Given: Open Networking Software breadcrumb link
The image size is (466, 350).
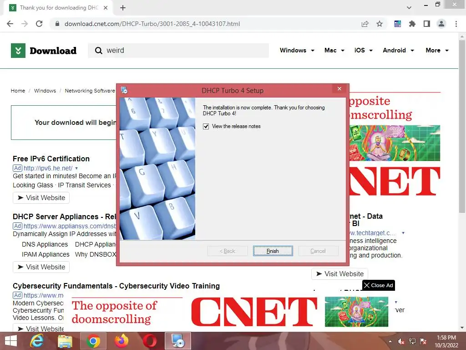Looking at the screenshot, I should click(x=90, y=91).
